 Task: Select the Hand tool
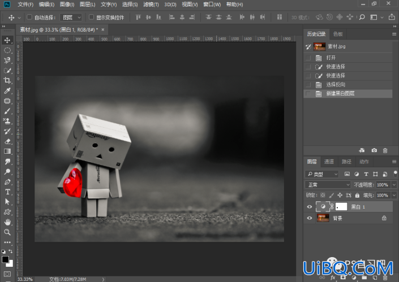click(x=7, y=222)
